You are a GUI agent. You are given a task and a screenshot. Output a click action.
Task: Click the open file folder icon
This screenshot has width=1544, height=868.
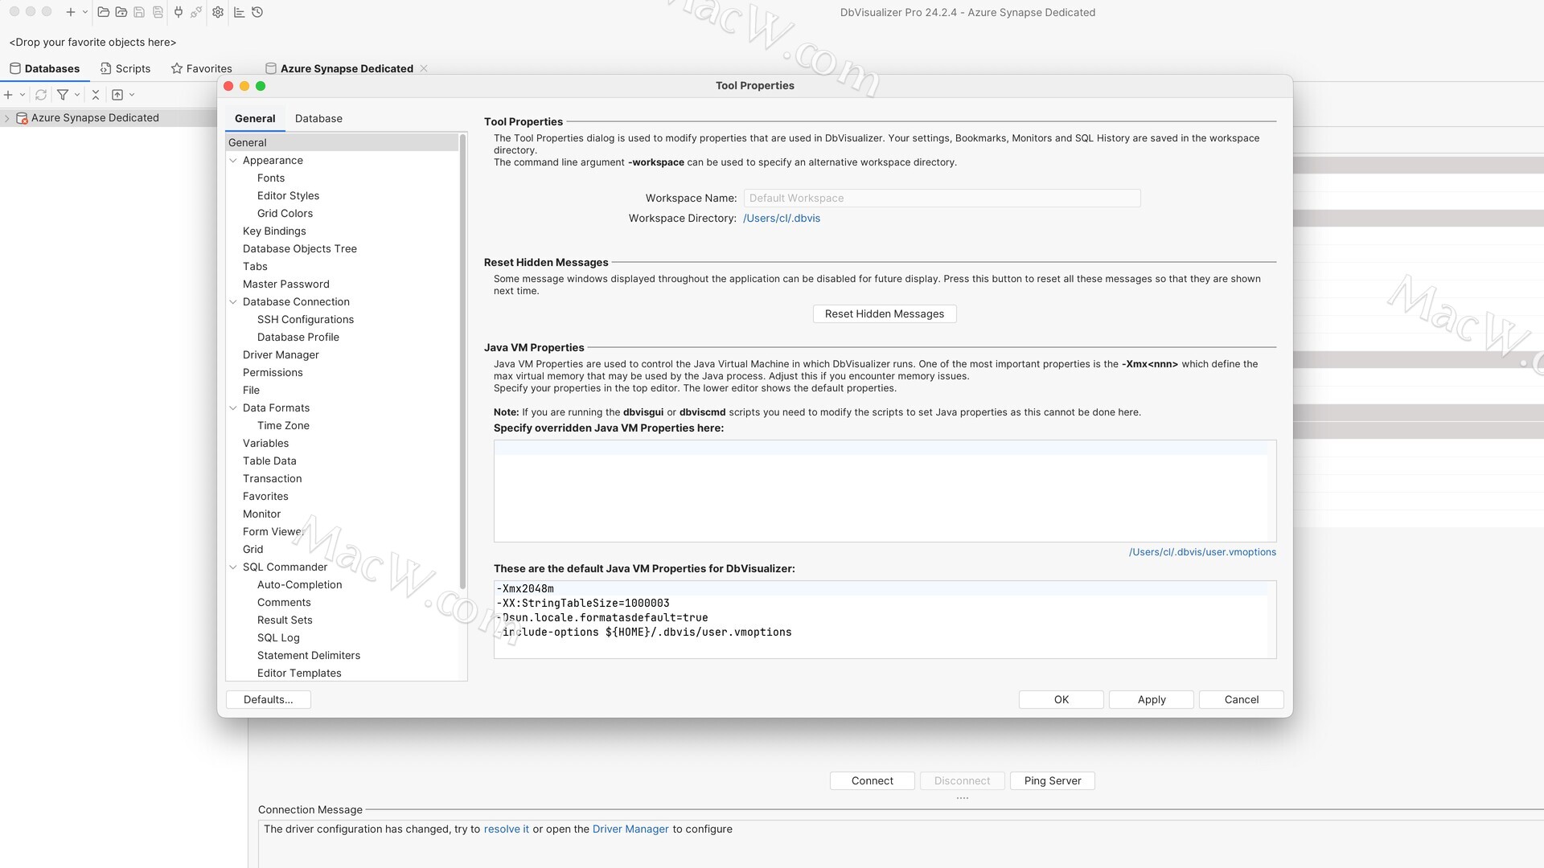pos(103,12)
